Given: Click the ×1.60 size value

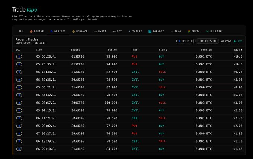Looking at the screenshot, I should (238, 149).
